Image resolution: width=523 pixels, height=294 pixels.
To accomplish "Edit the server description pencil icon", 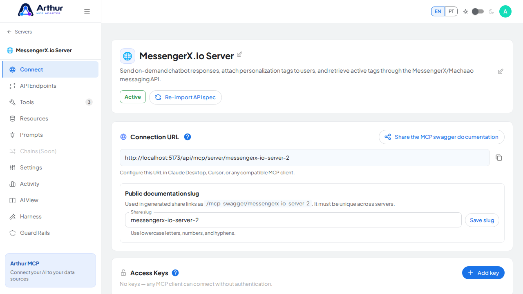I will 501,71.
